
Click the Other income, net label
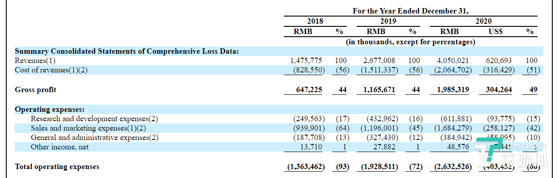pyautogui.click(x=60, y=147)
